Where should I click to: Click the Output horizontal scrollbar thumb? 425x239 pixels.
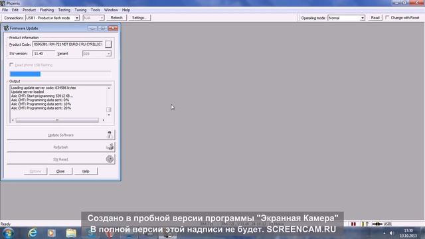click(57, 120)
